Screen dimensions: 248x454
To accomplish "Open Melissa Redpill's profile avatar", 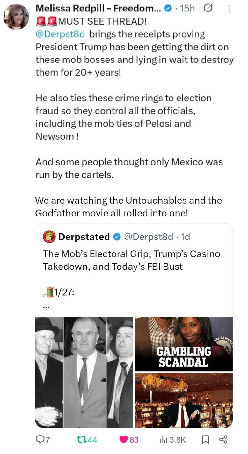I will 16,17.
